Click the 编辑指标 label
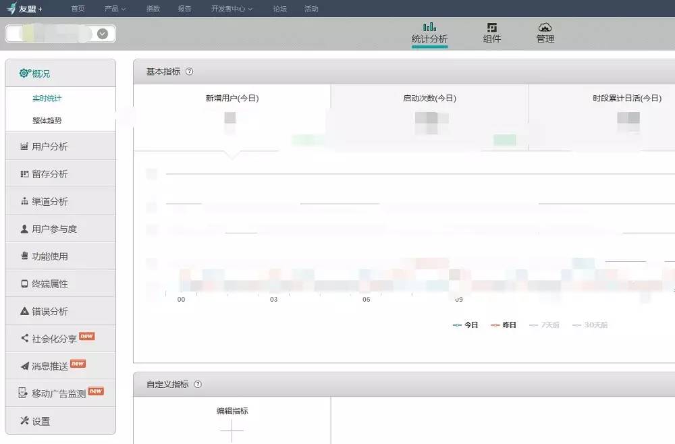The height and width of the screenshot is (444, 675). tap(232, 411)
